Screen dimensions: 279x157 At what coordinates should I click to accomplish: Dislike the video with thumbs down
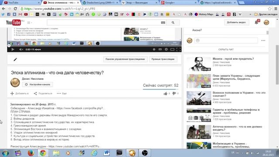pos(174,93)
